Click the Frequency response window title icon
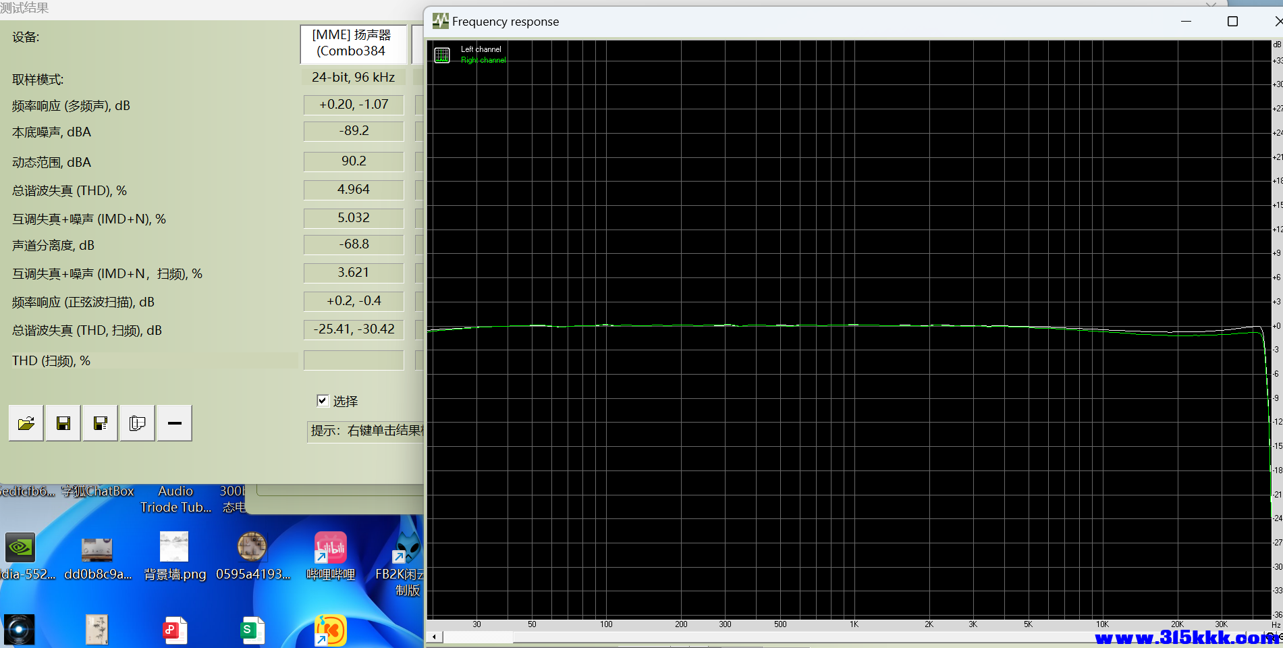 (x=441, y=21)
